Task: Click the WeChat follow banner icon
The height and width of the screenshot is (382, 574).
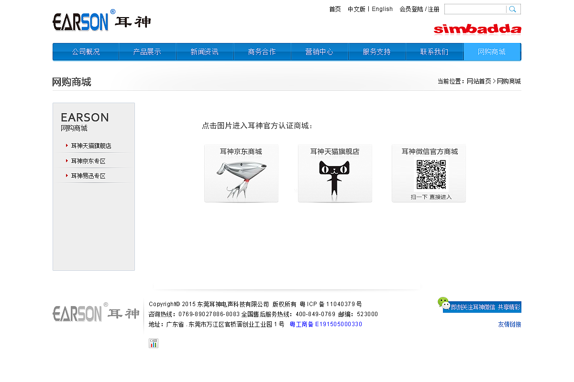Action: click(x=443, y=303)
